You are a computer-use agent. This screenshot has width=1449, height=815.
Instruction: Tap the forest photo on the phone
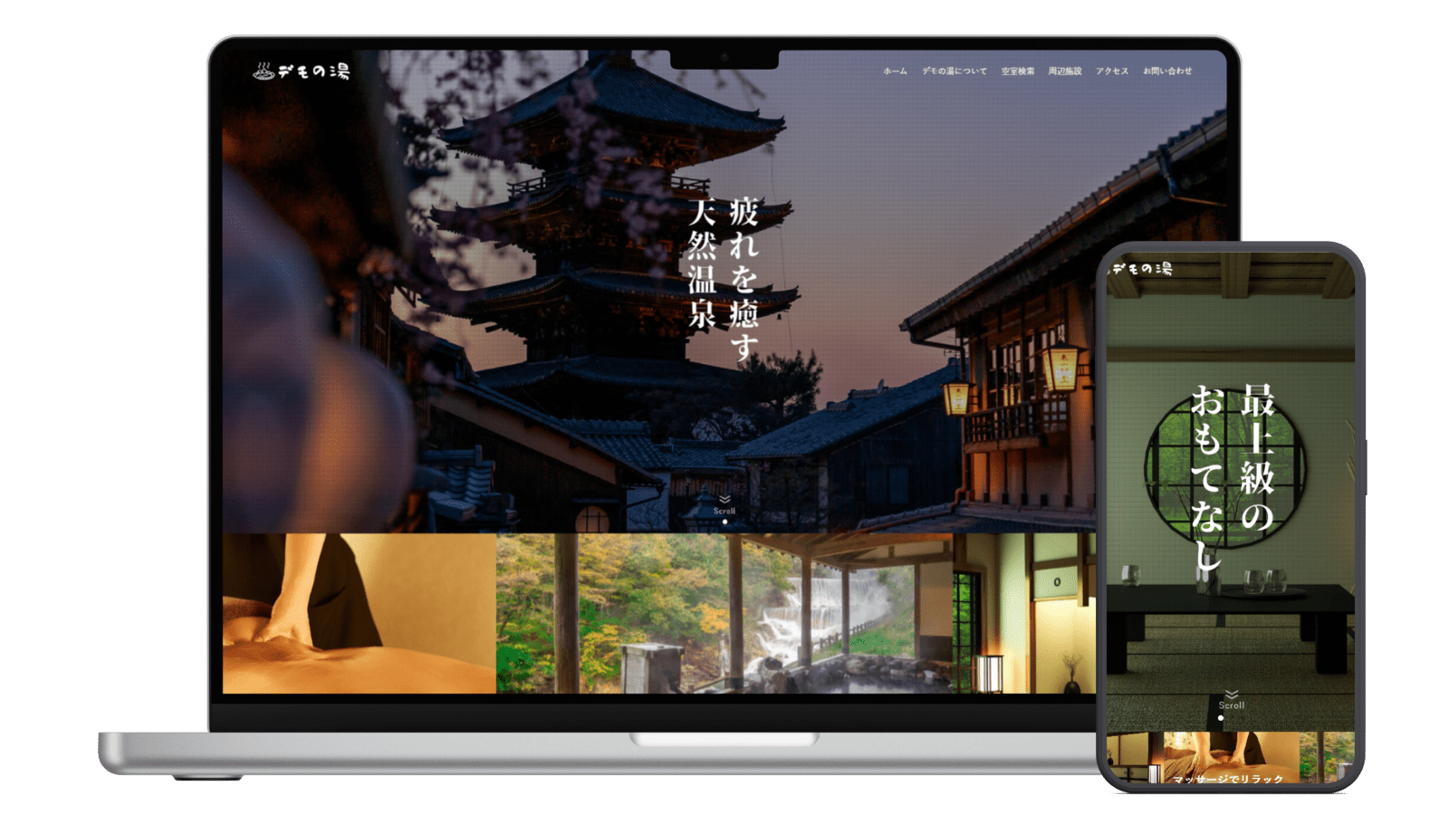tap(1326, 756)
